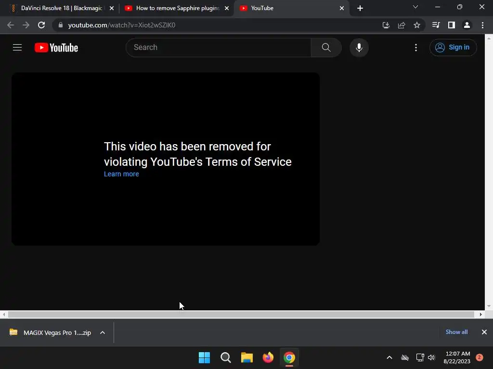The height and width of the screenshot is (369, 493).
Task: Click the OneDrive cloud tray icon
Action: point(405,357)
